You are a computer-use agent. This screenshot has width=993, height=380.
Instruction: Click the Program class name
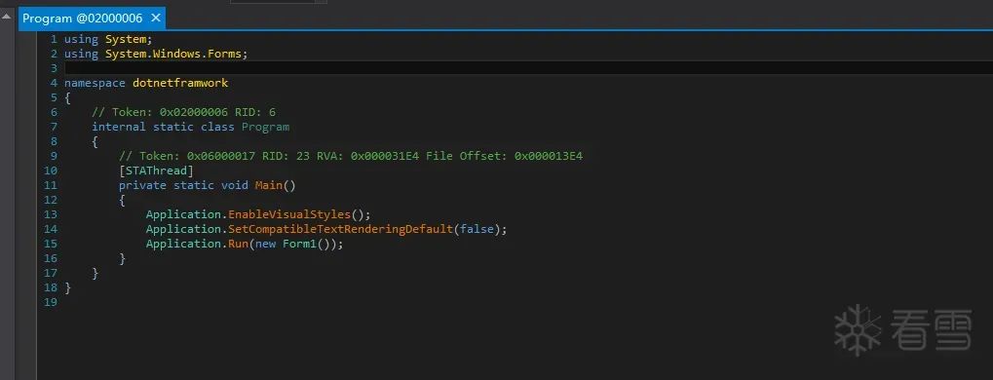coord(265,127)
